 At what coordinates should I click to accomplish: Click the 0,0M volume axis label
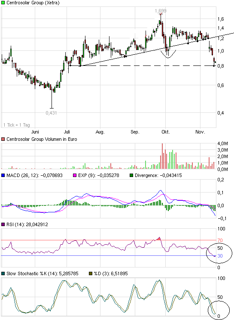click(222, 169)
